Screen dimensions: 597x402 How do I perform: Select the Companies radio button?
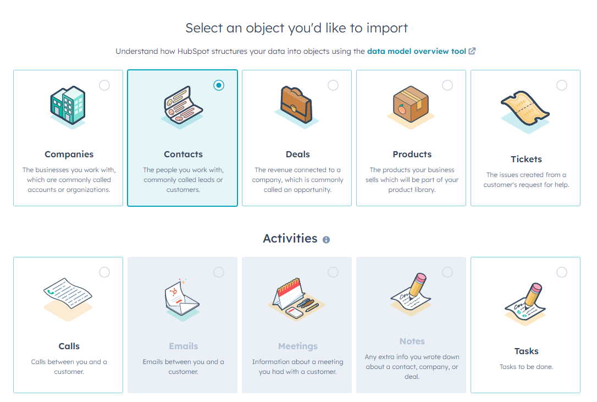104,85
